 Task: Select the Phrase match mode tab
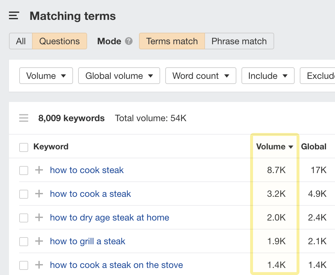pos(239,41)
